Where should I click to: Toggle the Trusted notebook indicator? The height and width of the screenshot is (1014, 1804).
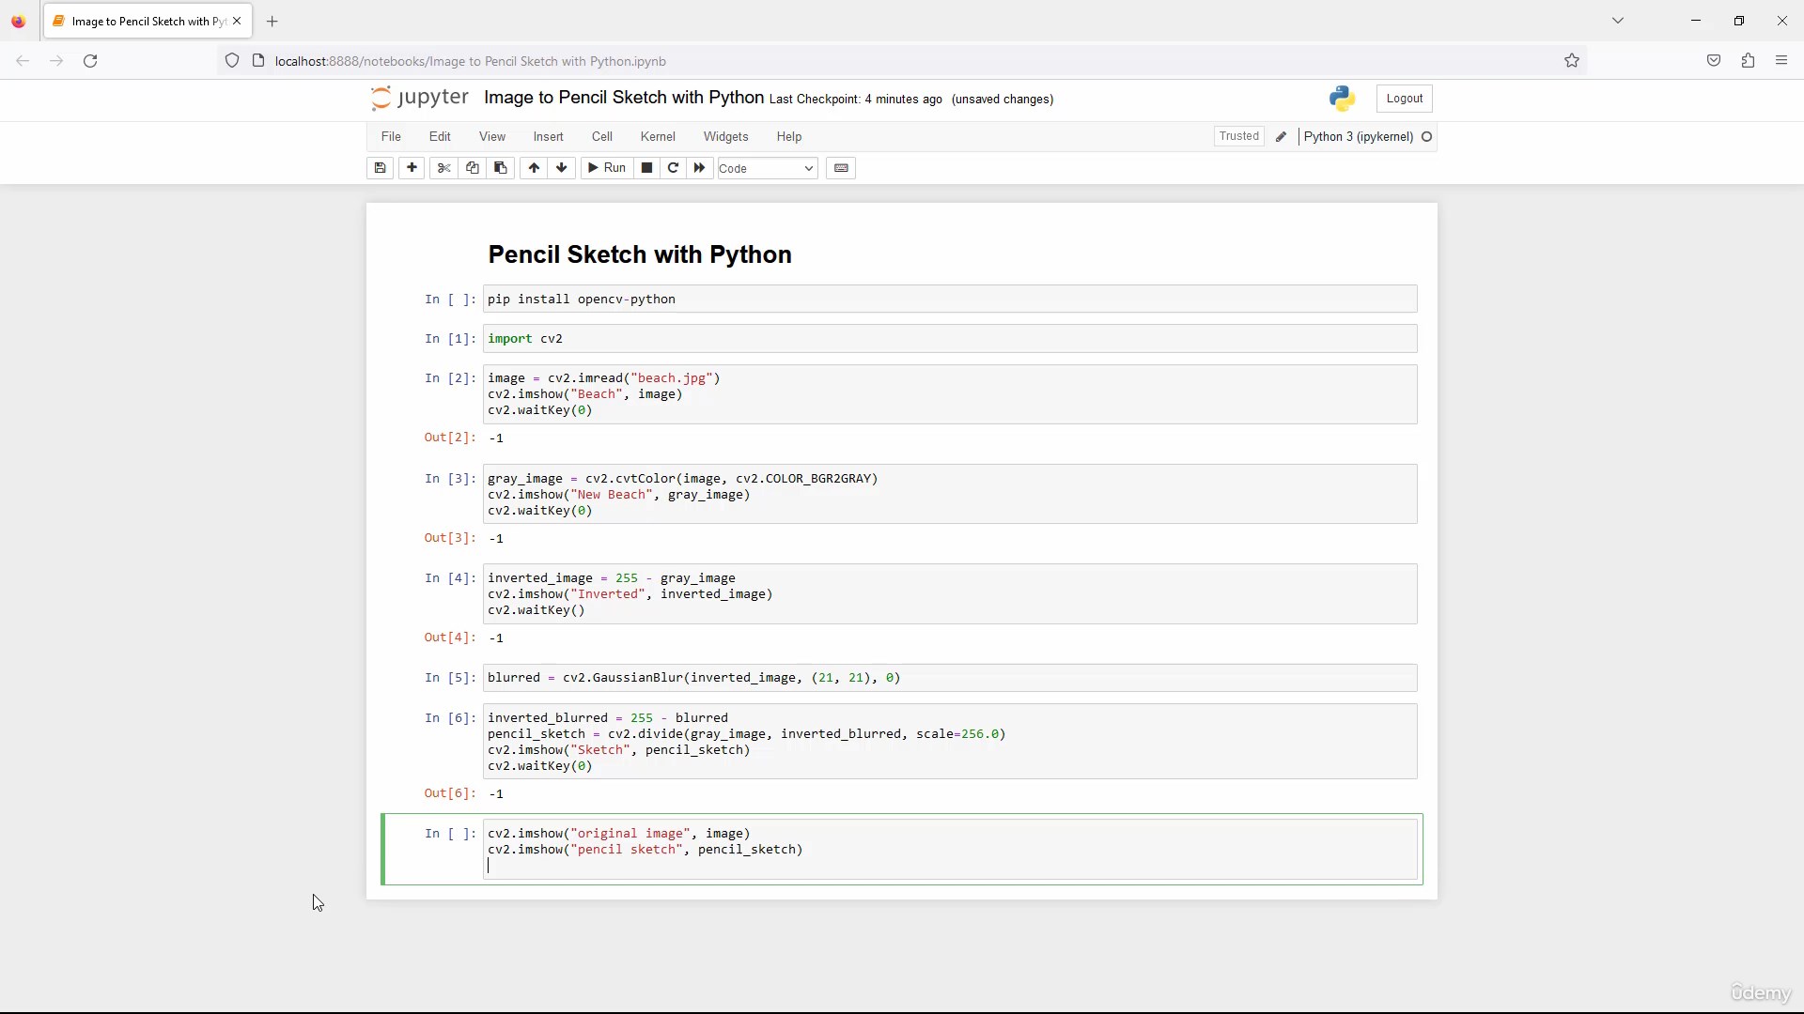click(1238, 136)
